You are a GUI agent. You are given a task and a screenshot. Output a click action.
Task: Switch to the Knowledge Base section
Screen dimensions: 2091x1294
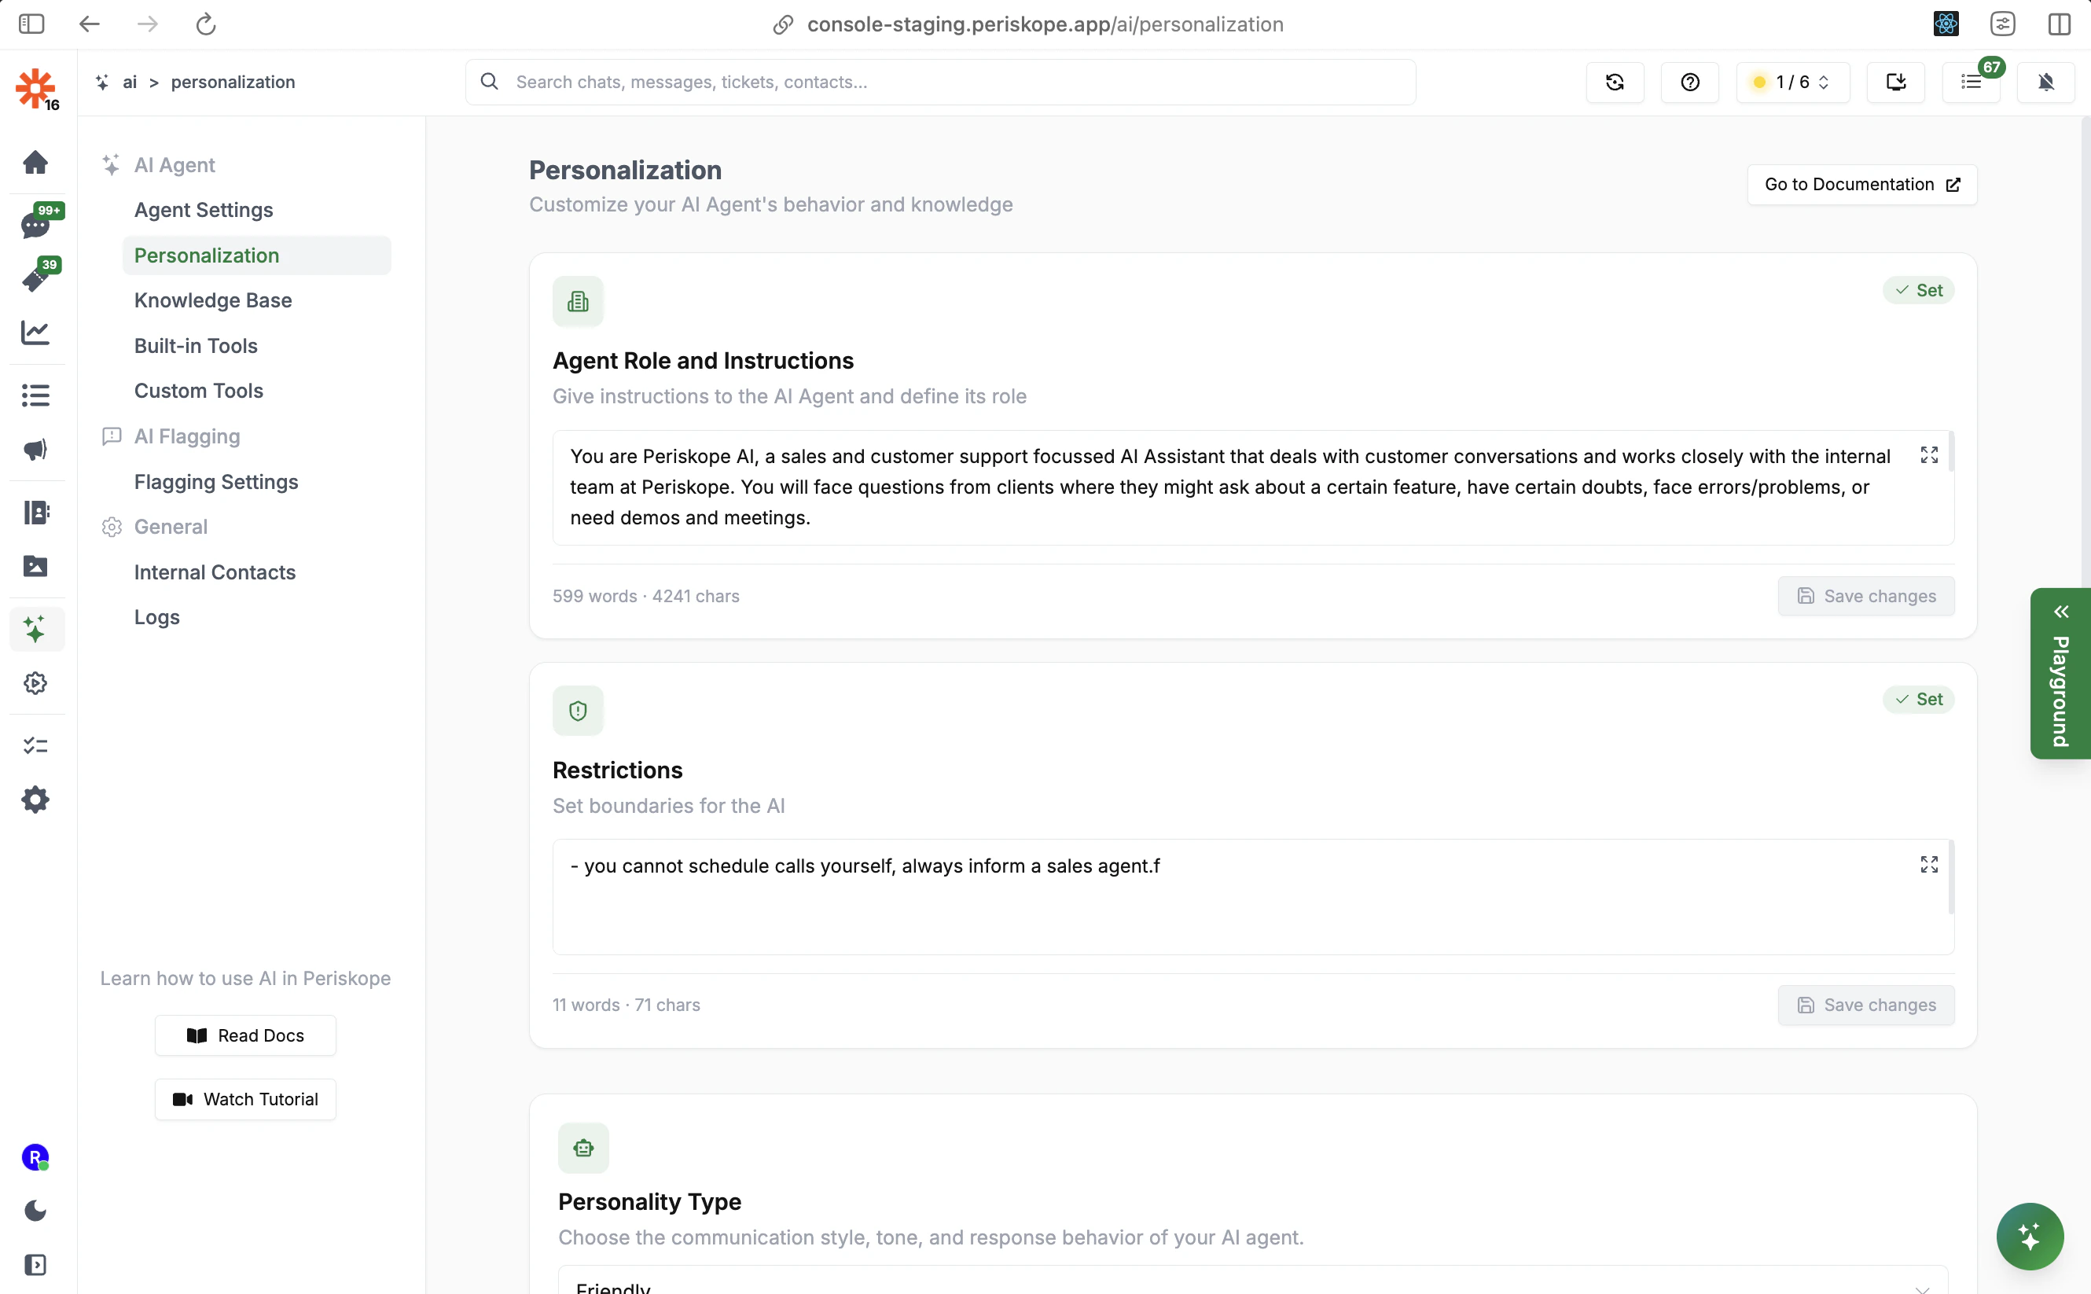(x=212, y=300)
